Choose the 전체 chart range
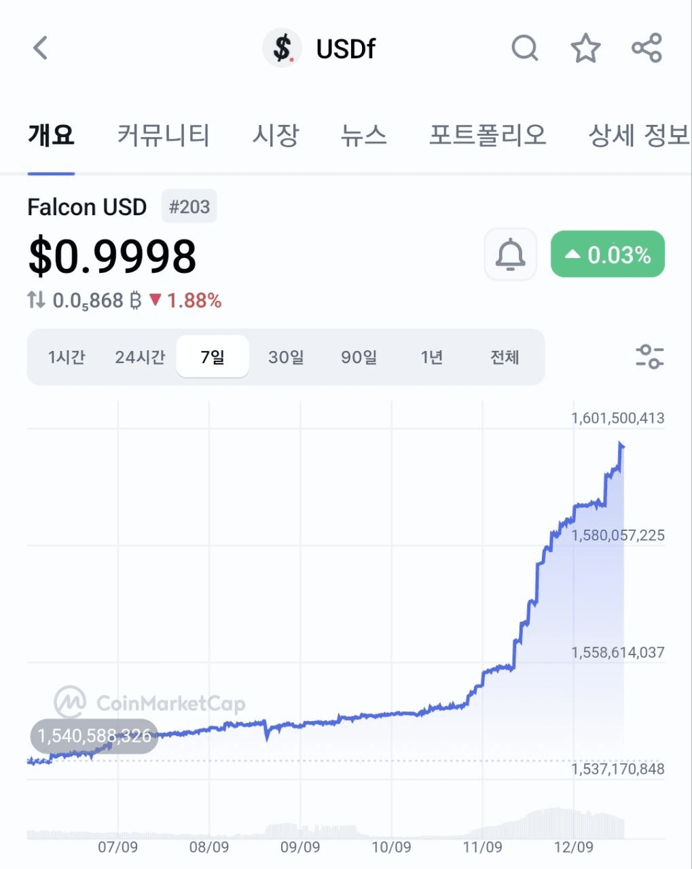Screen dimensions: 692x869 (x=505, y=357)
